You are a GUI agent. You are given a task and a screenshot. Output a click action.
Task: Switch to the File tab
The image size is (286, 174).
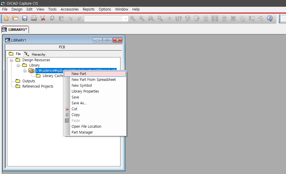15,54
